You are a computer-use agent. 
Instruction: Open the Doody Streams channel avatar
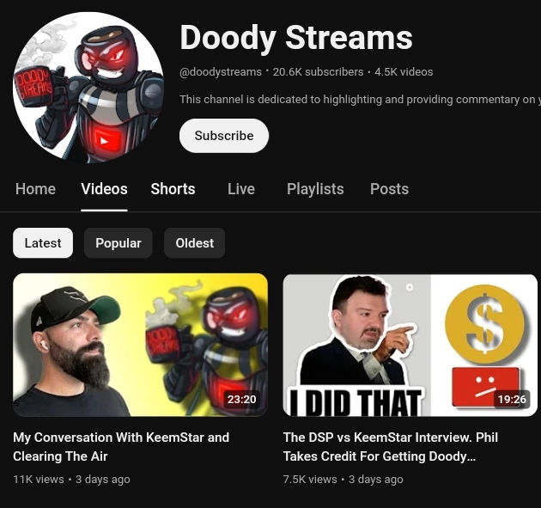(88, 87)
